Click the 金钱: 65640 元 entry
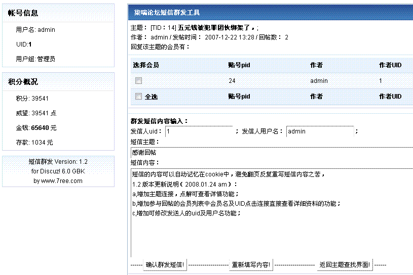Image resolution: width=413 pixels, height=275 pixels. point(36,128)
